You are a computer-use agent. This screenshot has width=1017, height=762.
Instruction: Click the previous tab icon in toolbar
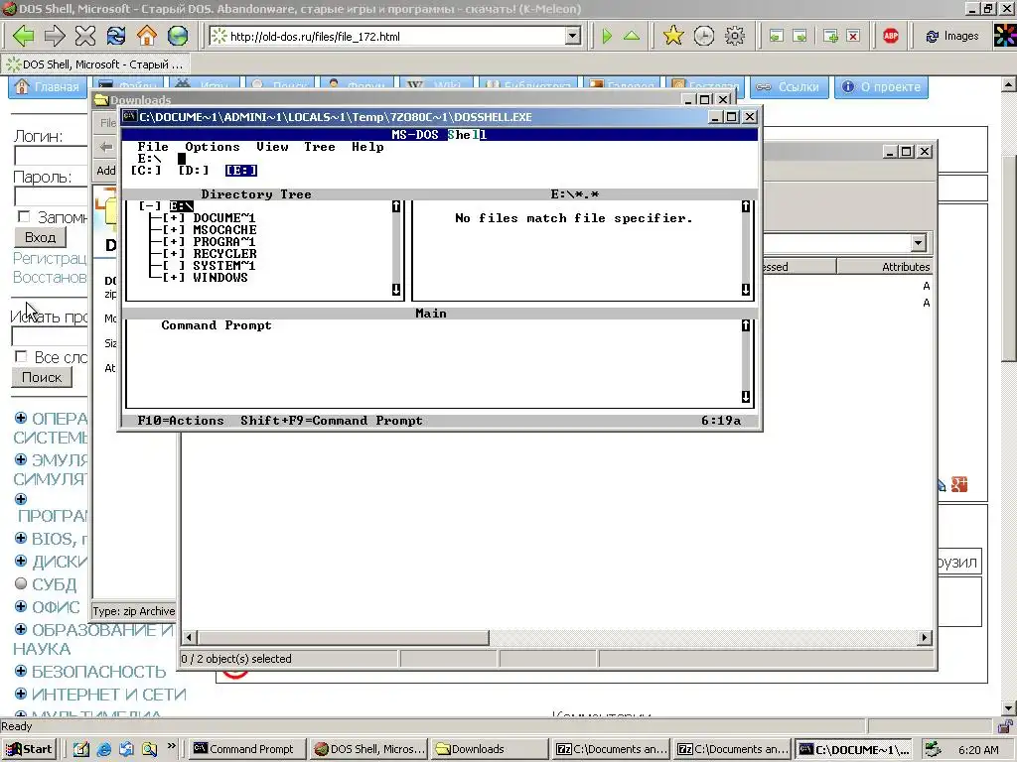pos(777,37)
